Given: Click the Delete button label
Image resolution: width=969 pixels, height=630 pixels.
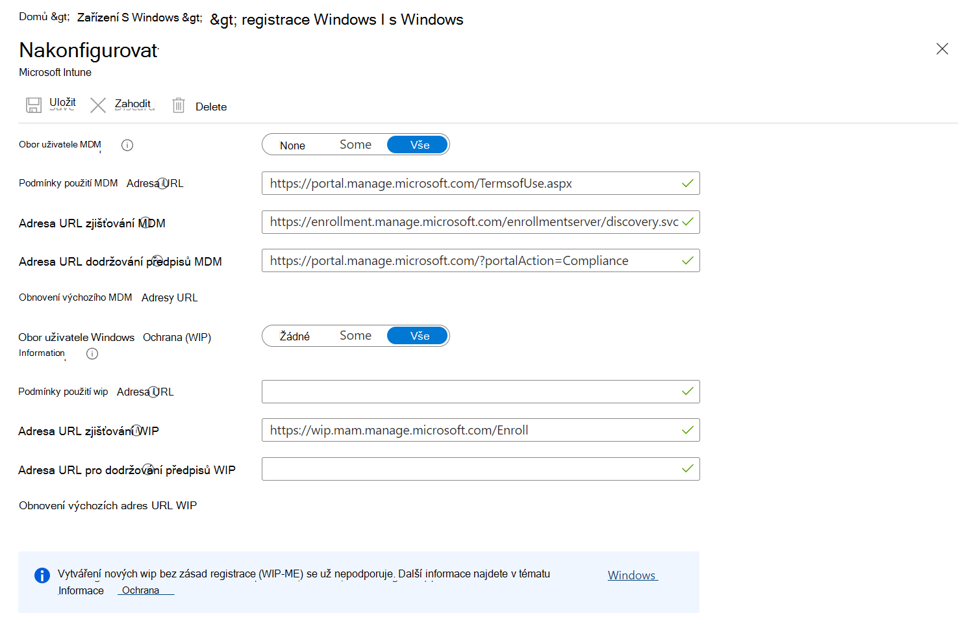Looking at the screenshot, I should [x=211, y=107].
